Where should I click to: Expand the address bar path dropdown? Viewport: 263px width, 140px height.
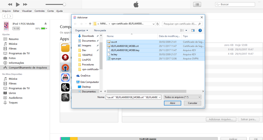coord(153,24)
